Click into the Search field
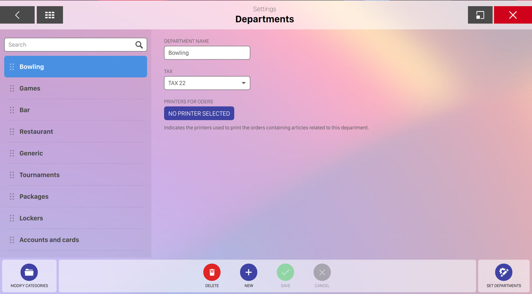Screen dimensions: 532x294 click(69, 45)
